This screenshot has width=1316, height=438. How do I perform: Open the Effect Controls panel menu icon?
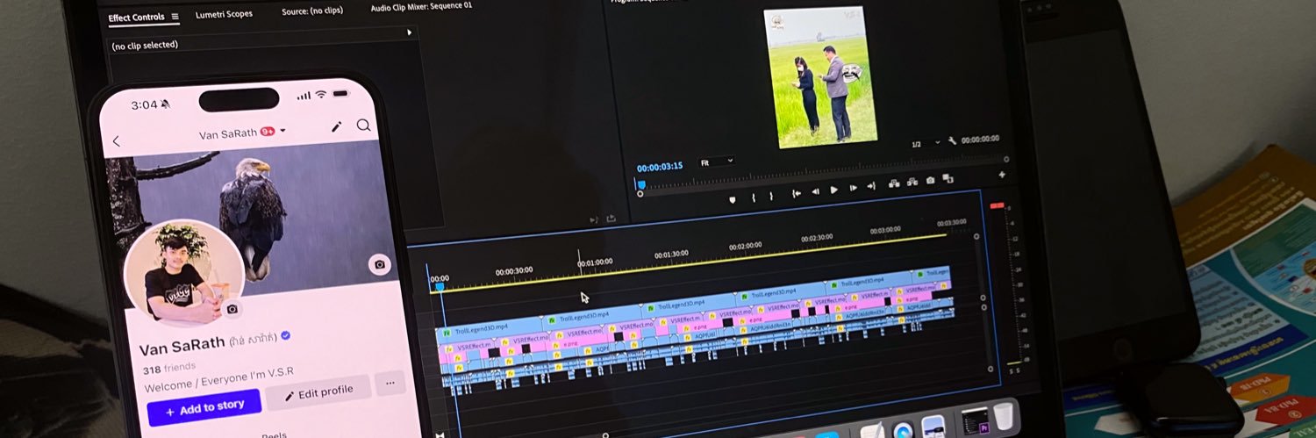[175, 17]
